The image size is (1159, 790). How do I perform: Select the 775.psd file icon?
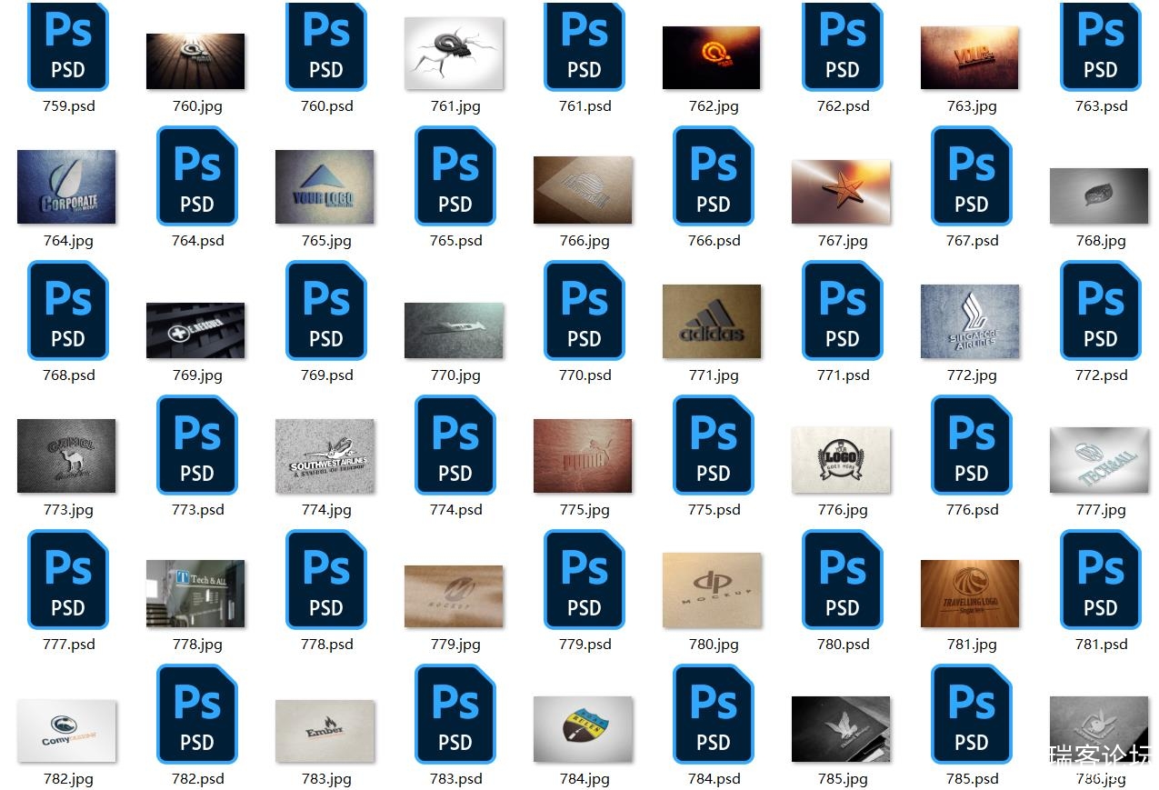[714, 445]
